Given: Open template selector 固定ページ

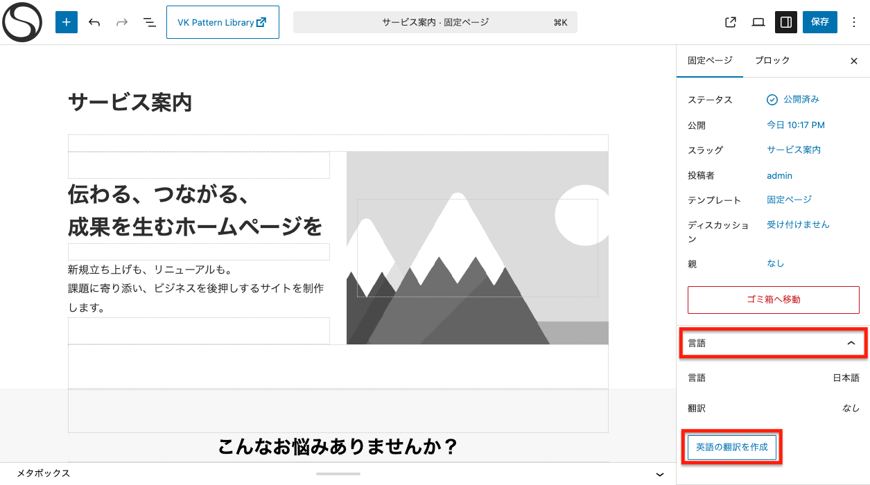Looking at the screenshot, I should click(x=789, y=200).
